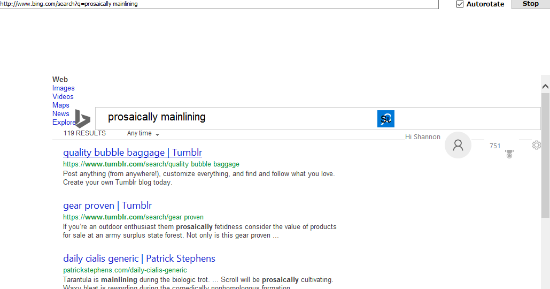Click the Stop button
This screenshot has height=289, width=550.
531,4
